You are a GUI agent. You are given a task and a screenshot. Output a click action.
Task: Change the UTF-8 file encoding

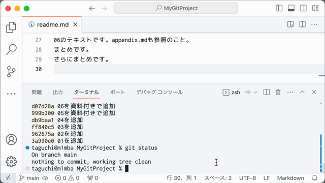coord(247,178)
